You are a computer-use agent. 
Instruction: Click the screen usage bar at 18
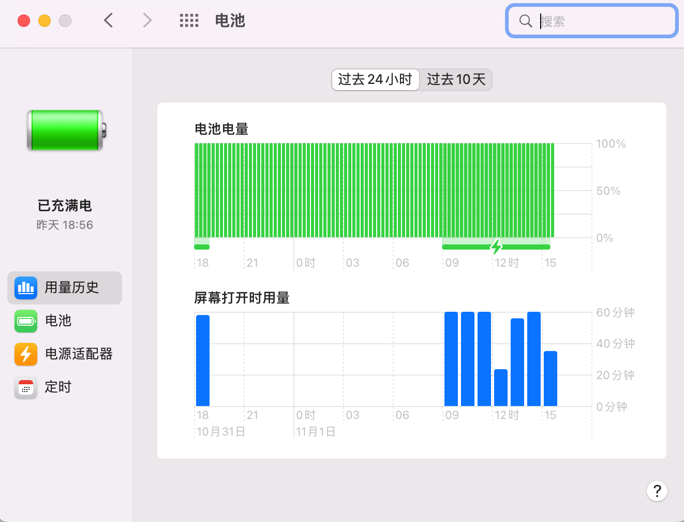pos(203,360)
